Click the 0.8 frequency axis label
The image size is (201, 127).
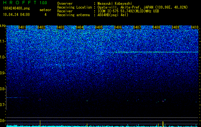(x=2, y=89)
